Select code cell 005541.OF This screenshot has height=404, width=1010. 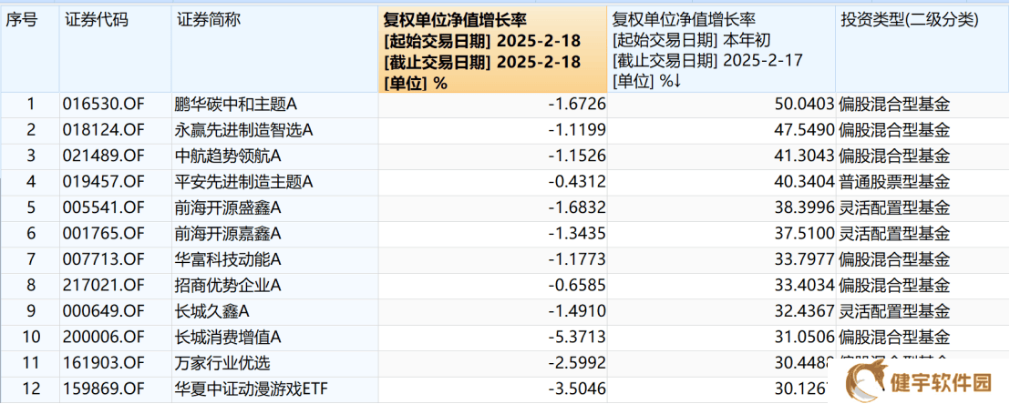[x=104, y=207]
